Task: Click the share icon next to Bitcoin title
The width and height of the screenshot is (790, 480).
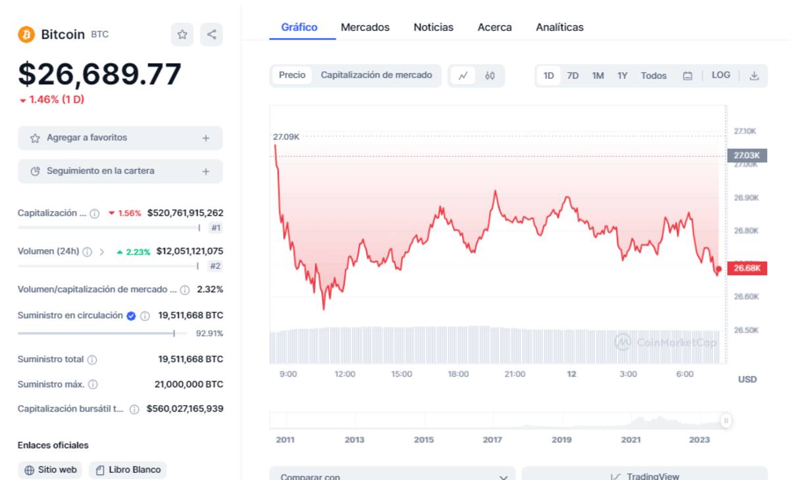Action: coord(211,35)
